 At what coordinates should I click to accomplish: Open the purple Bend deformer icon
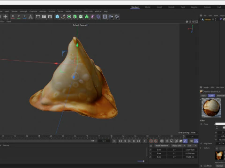[98, 17]
